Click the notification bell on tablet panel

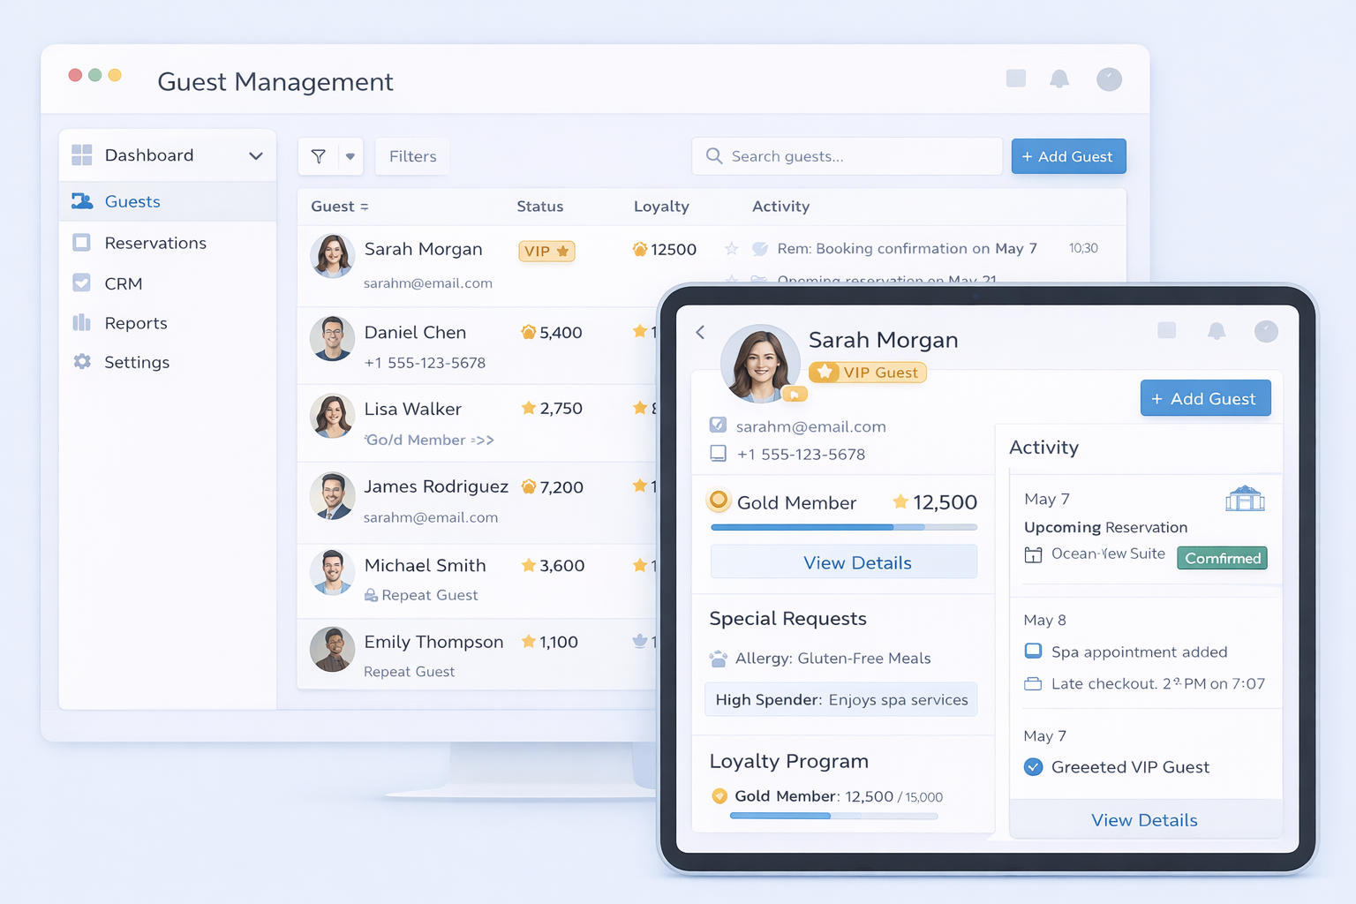pyautogui.click(x=1217, y=331)
